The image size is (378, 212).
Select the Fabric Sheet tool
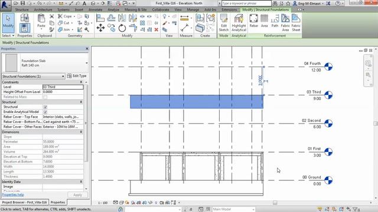(296, 23)
